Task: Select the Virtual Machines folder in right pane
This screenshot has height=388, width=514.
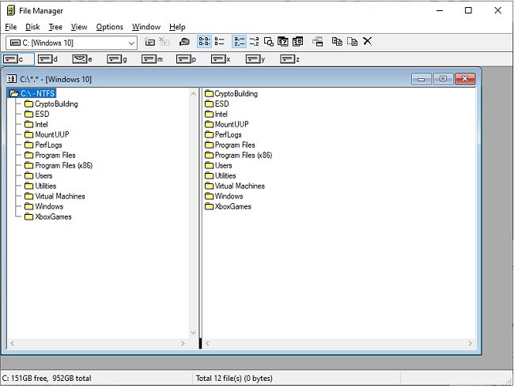Action: tap(240, 186)
